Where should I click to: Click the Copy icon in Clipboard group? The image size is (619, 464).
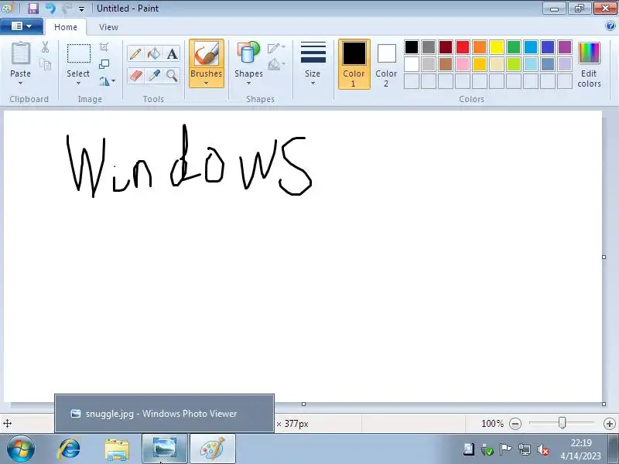(x=46, y=64)
